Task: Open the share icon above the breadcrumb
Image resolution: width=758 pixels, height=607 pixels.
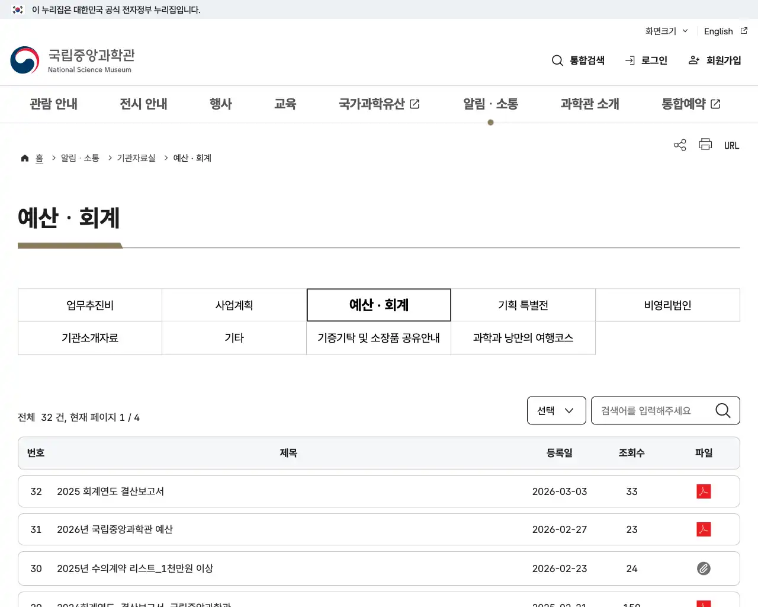Action: (x=679, y=145)
